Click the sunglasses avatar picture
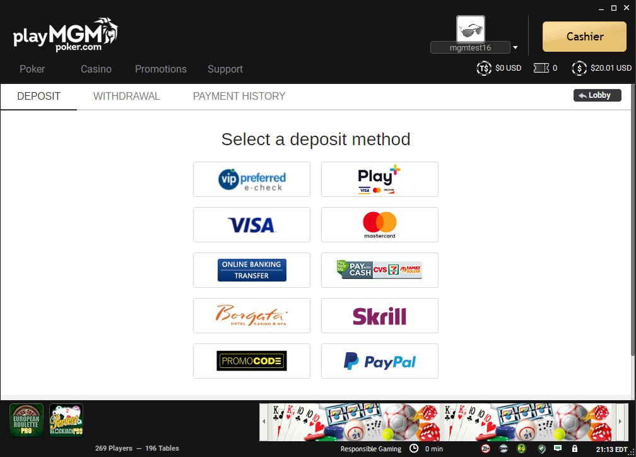The image size is (636, 457). pyautogui.click(x=471, y=29)
